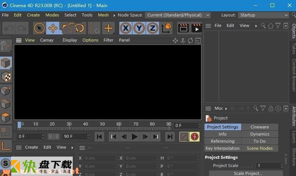Screen dimensions: 296x176
Task: Go to start of animation
Action: click(x=99, y=137)
